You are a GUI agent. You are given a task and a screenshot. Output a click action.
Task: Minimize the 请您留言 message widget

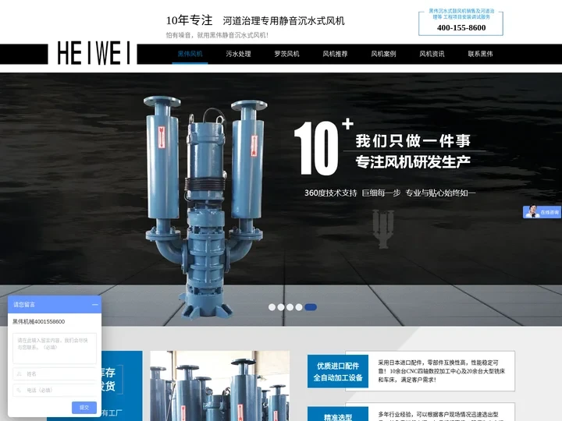coord(94,305)
